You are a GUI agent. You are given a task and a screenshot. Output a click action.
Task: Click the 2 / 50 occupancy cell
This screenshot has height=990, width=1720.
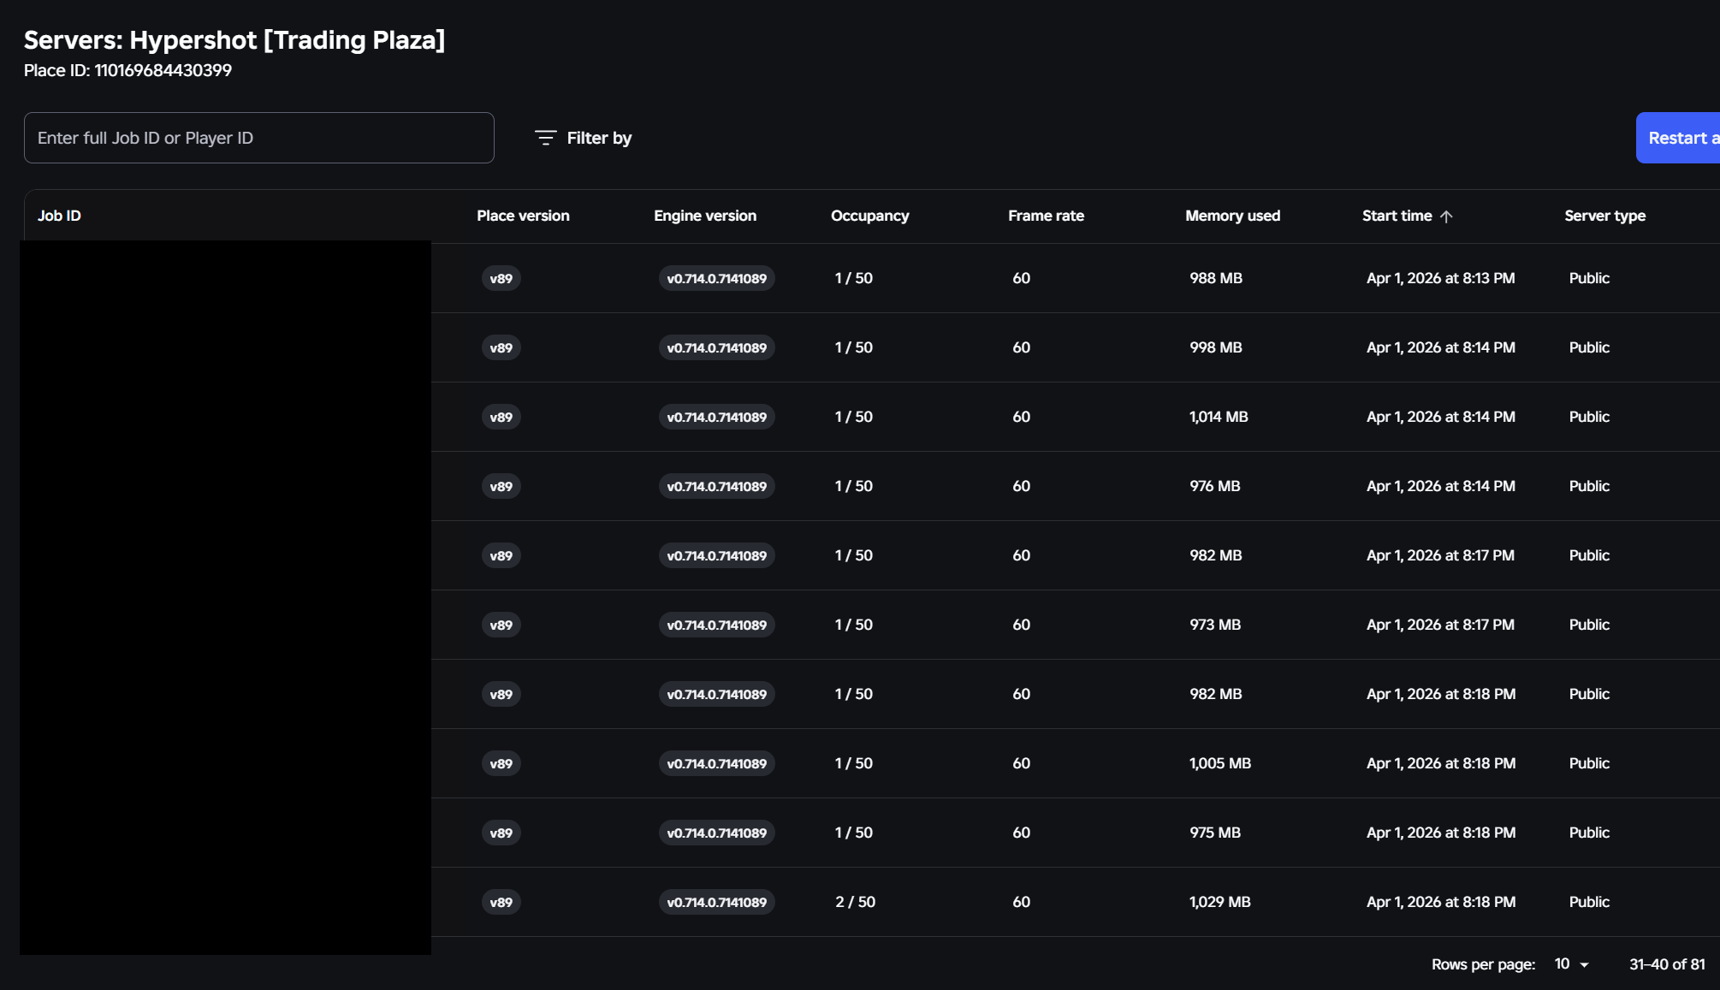(x=855, y=902)
